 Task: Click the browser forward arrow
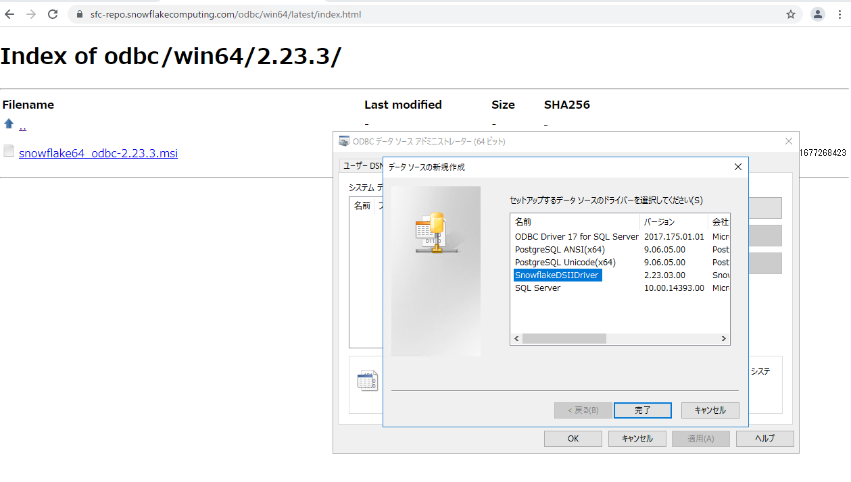(31, 14)
